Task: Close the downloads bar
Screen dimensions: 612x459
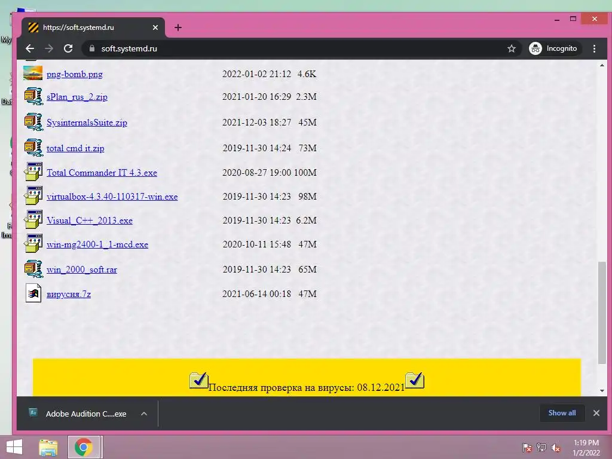Action: [596, 413]
